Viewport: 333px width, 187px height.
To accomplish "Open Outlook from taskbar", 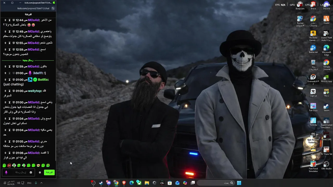I will (177, 183).
